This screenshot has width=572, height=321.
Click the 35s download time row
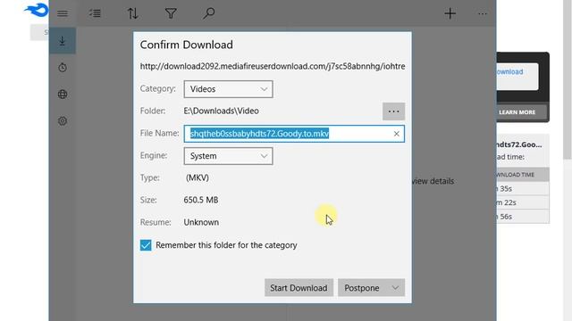pyautogui.click(x=523, y=188)
